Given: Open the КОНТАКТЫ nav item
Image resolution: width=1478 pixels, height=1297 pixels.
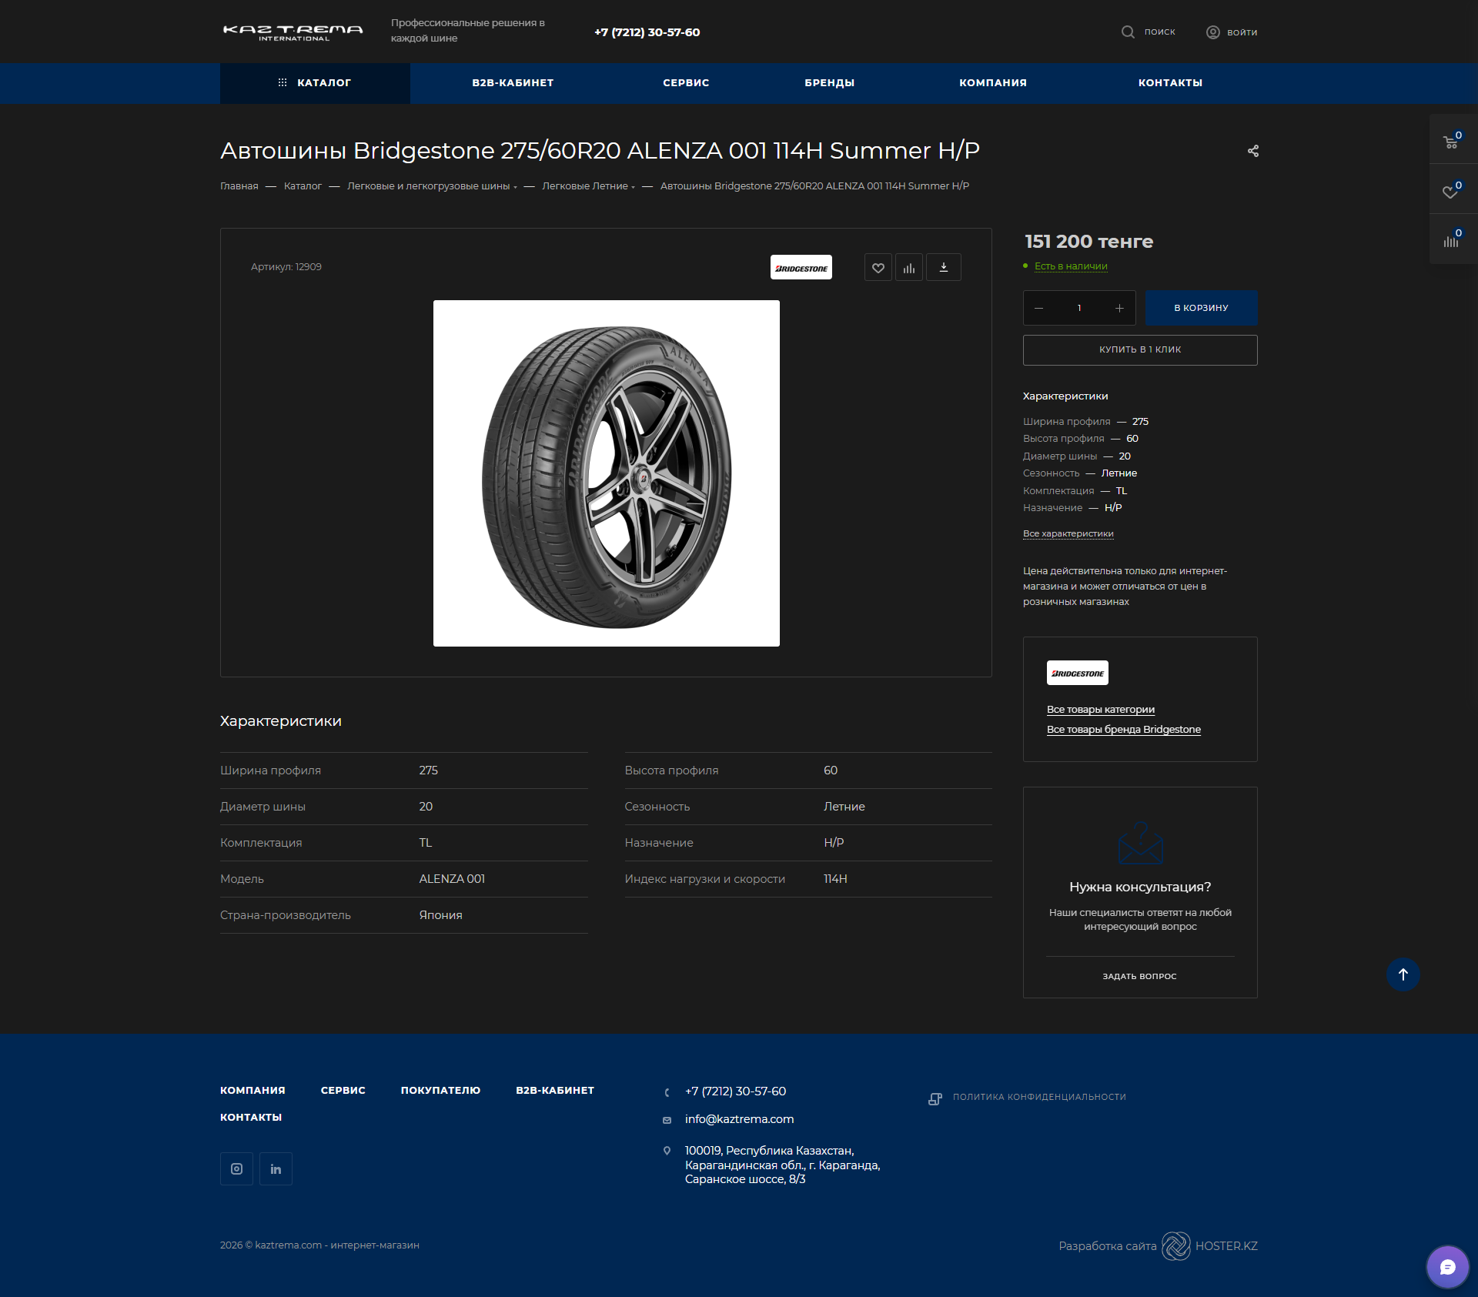Looking at the screenshot, I should click(1170, 83).
